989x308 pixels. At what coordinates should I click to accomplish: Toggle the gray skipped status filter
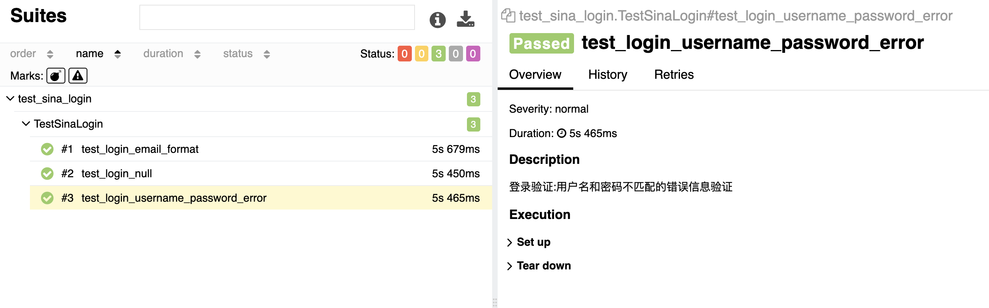pyautogui.click(x=456, y=54)
